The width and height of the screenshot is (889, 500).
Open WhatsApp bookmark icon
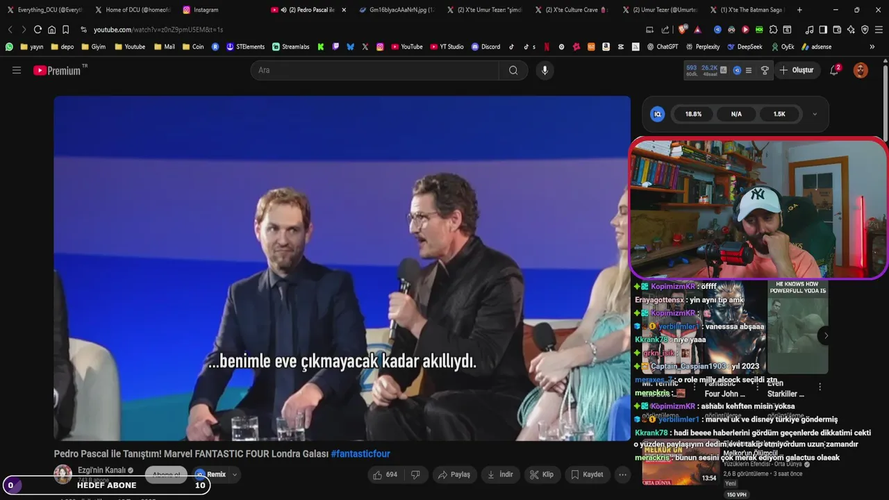click(9, 47)
